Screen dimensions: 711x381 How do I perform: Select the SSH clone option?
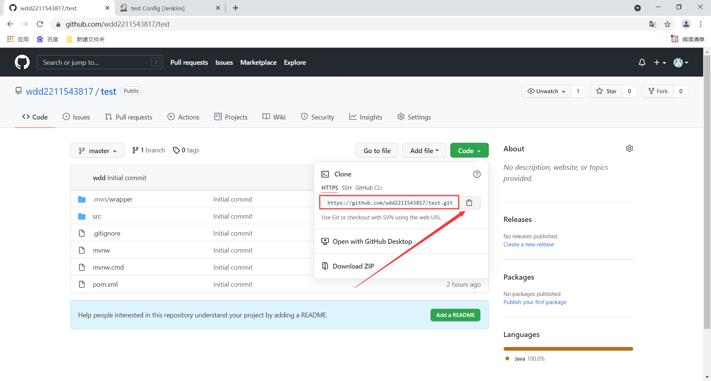(x=347, y=188)
